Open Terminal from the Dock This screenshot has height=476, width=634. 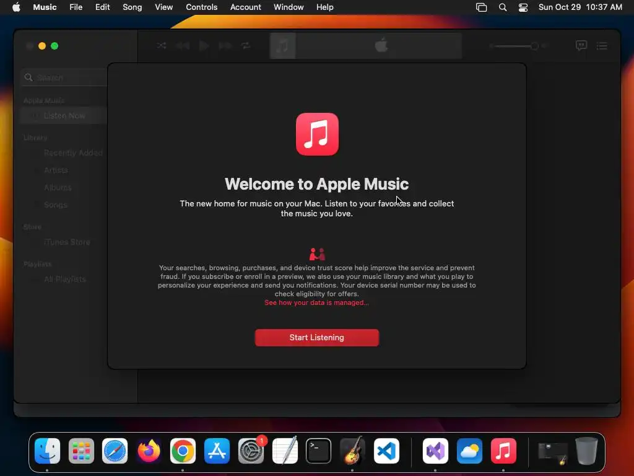point(319,451)
